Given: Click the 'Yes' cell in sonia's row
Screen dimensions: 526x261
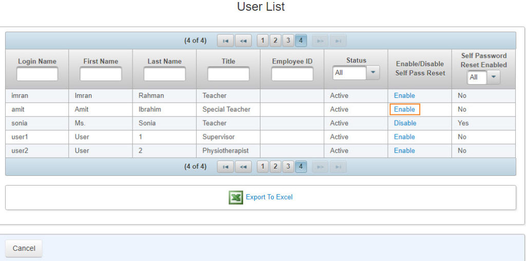Looking at the screenshot, I should pos(463,123).
